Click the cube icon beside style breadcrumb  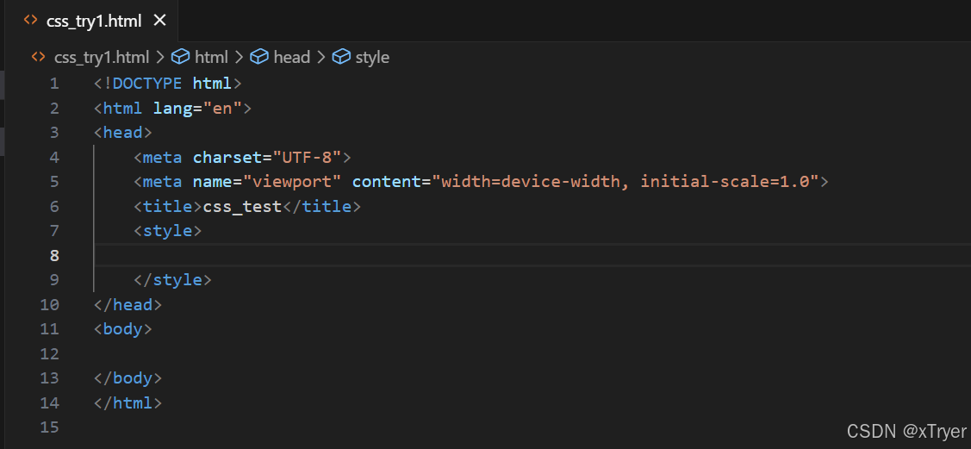(x=341, y=57)
